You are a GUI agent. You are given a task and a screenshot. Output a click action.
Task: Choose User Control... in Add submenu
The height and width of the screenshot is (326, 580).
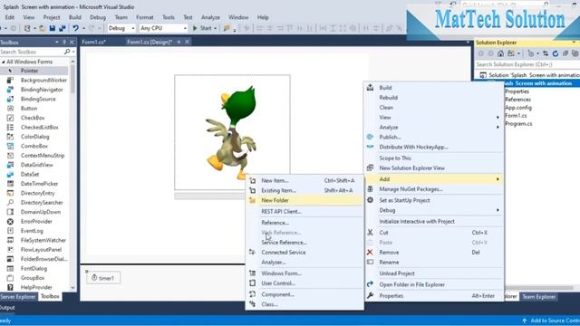pos(278,283)
